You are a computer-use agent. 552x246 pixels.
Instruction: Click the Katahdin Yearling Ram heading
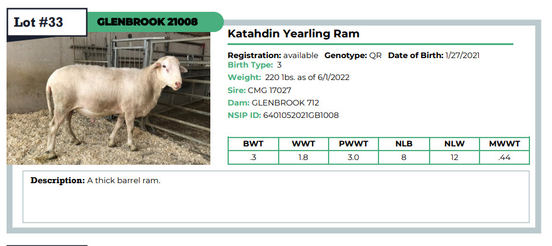pos(294,34)
